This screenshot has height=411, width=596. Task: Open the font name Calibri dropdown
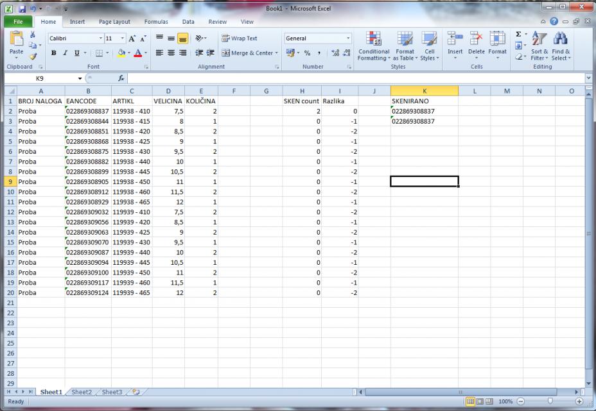(101, 38)
